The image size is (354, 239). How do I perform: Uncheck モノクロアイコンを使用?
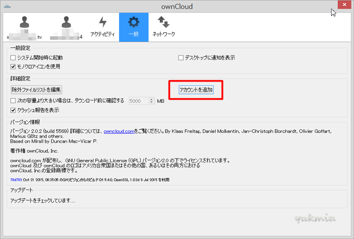click(x=13, y=67)
